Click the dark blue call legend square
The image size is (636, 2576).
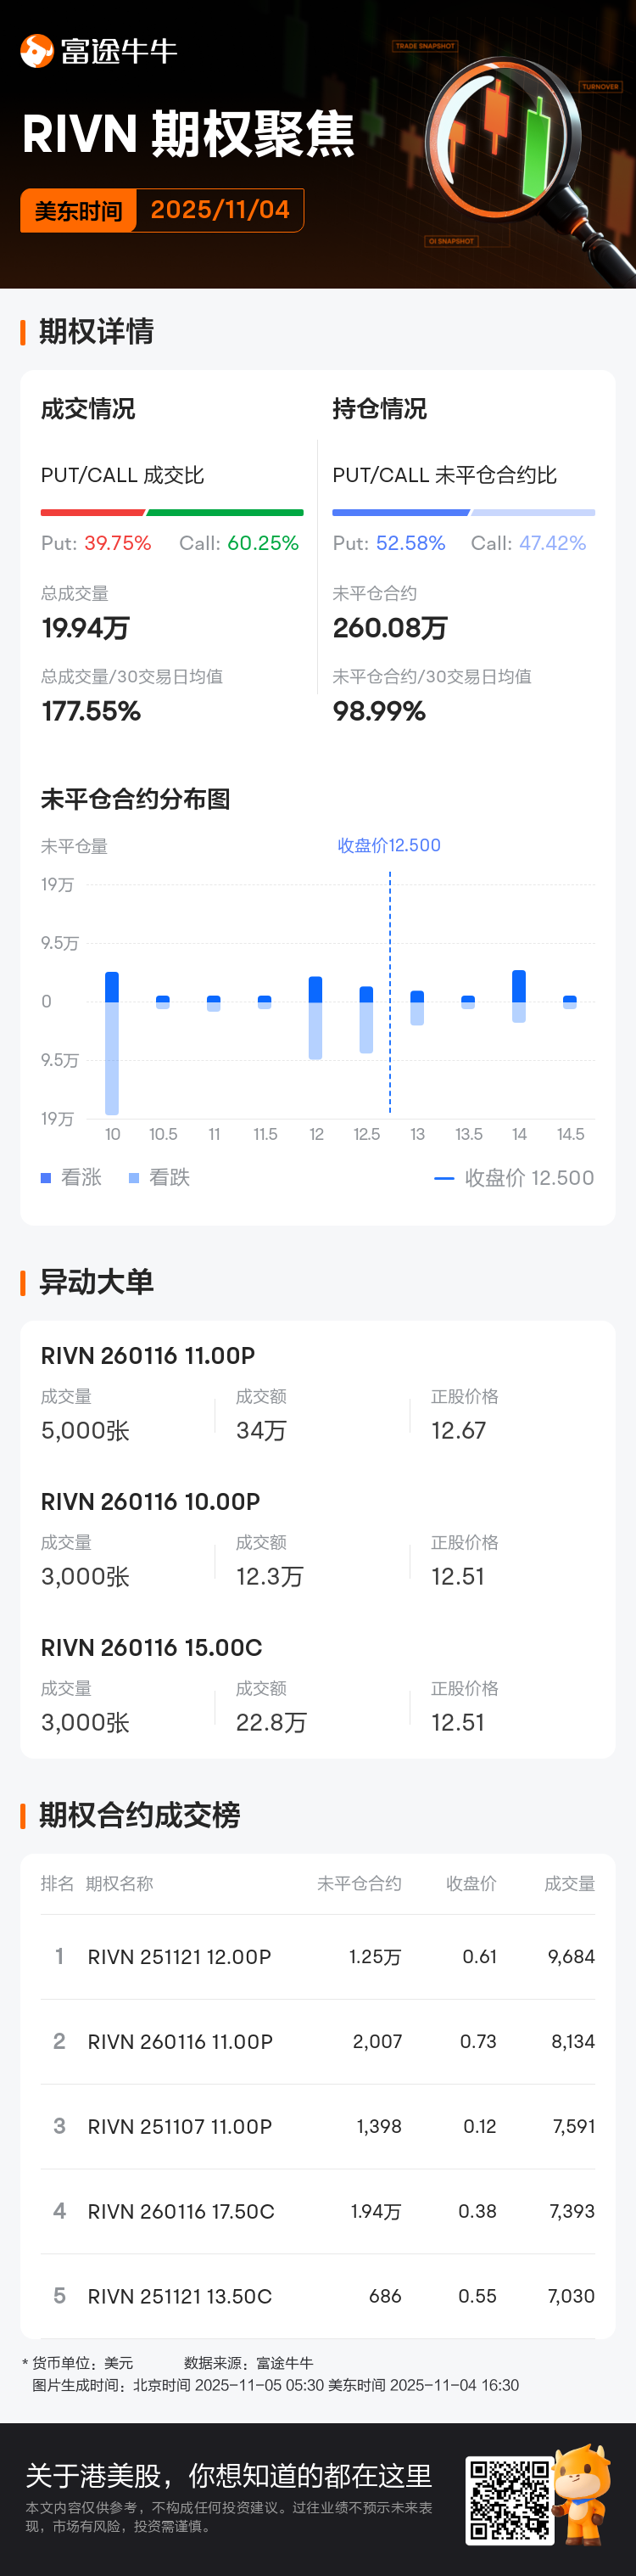click(x=46, y=1178)
